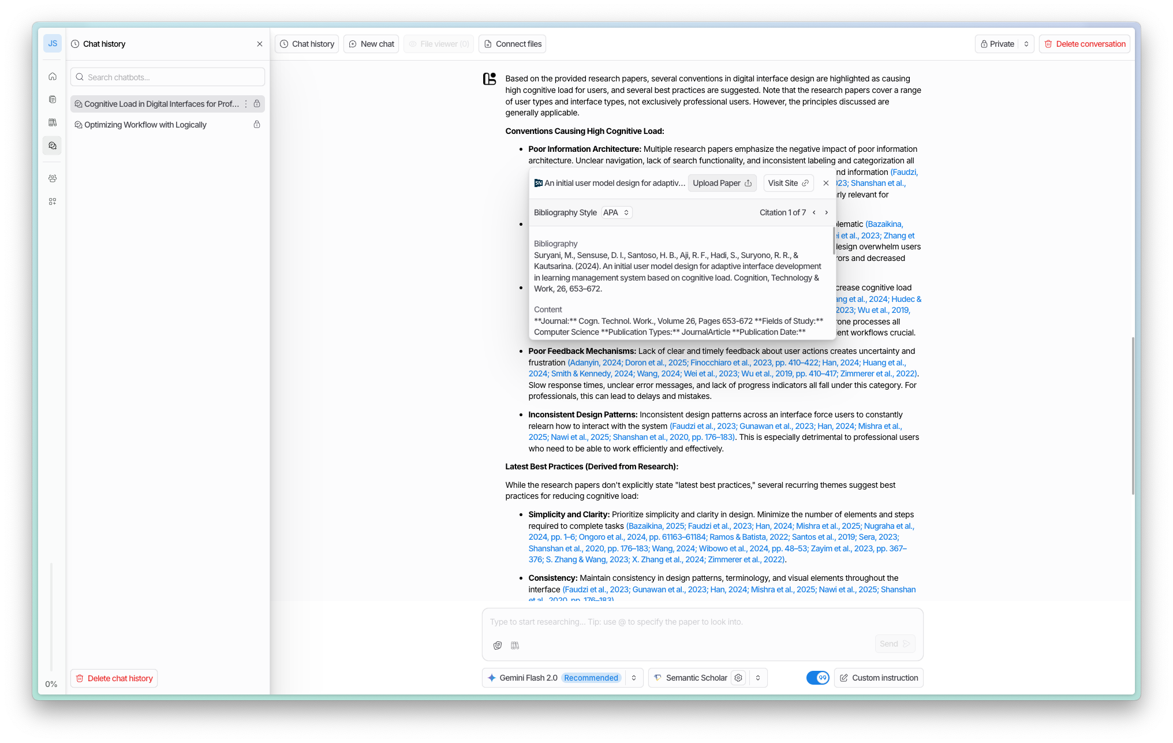Select Optimizing Workflow with Logically chat
1173x743 pixels.
click(x=145, y=125)
